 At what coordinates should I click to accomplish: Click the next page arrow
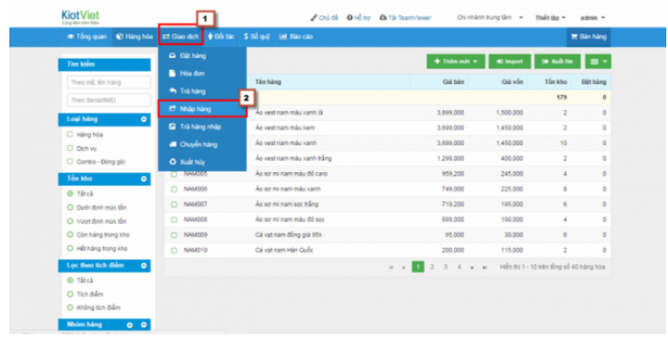(x=472, y=268)
